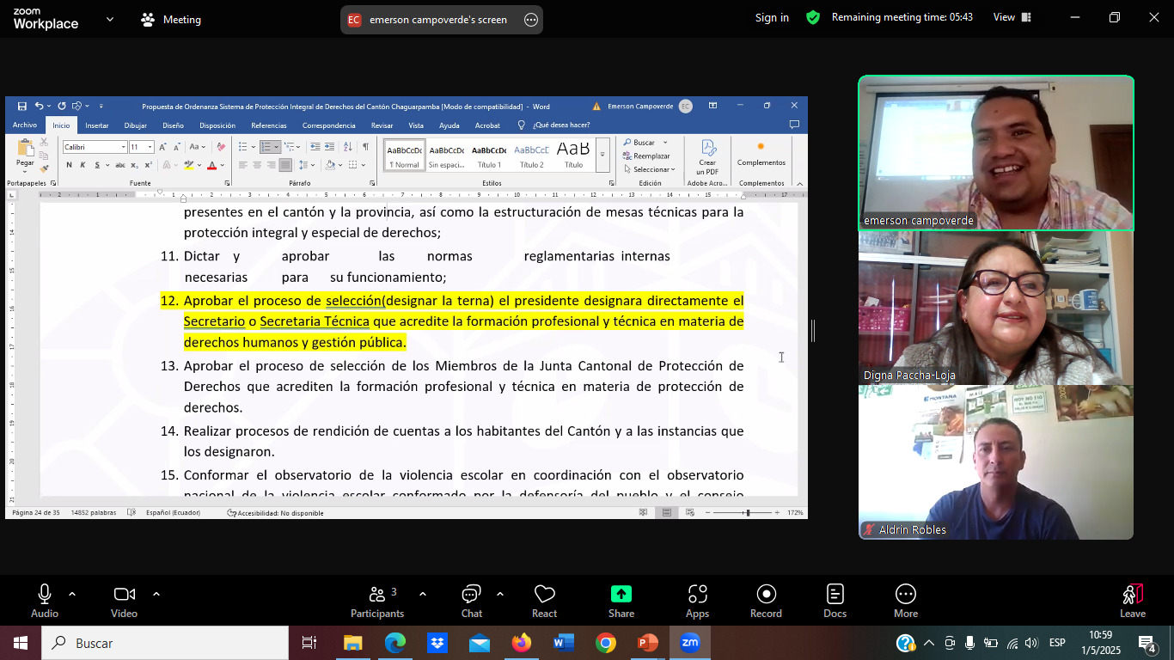The width and height of the screenshot is (1174, 660).
Task: Decrease paragraph indent
Action: tap(315, 147)
